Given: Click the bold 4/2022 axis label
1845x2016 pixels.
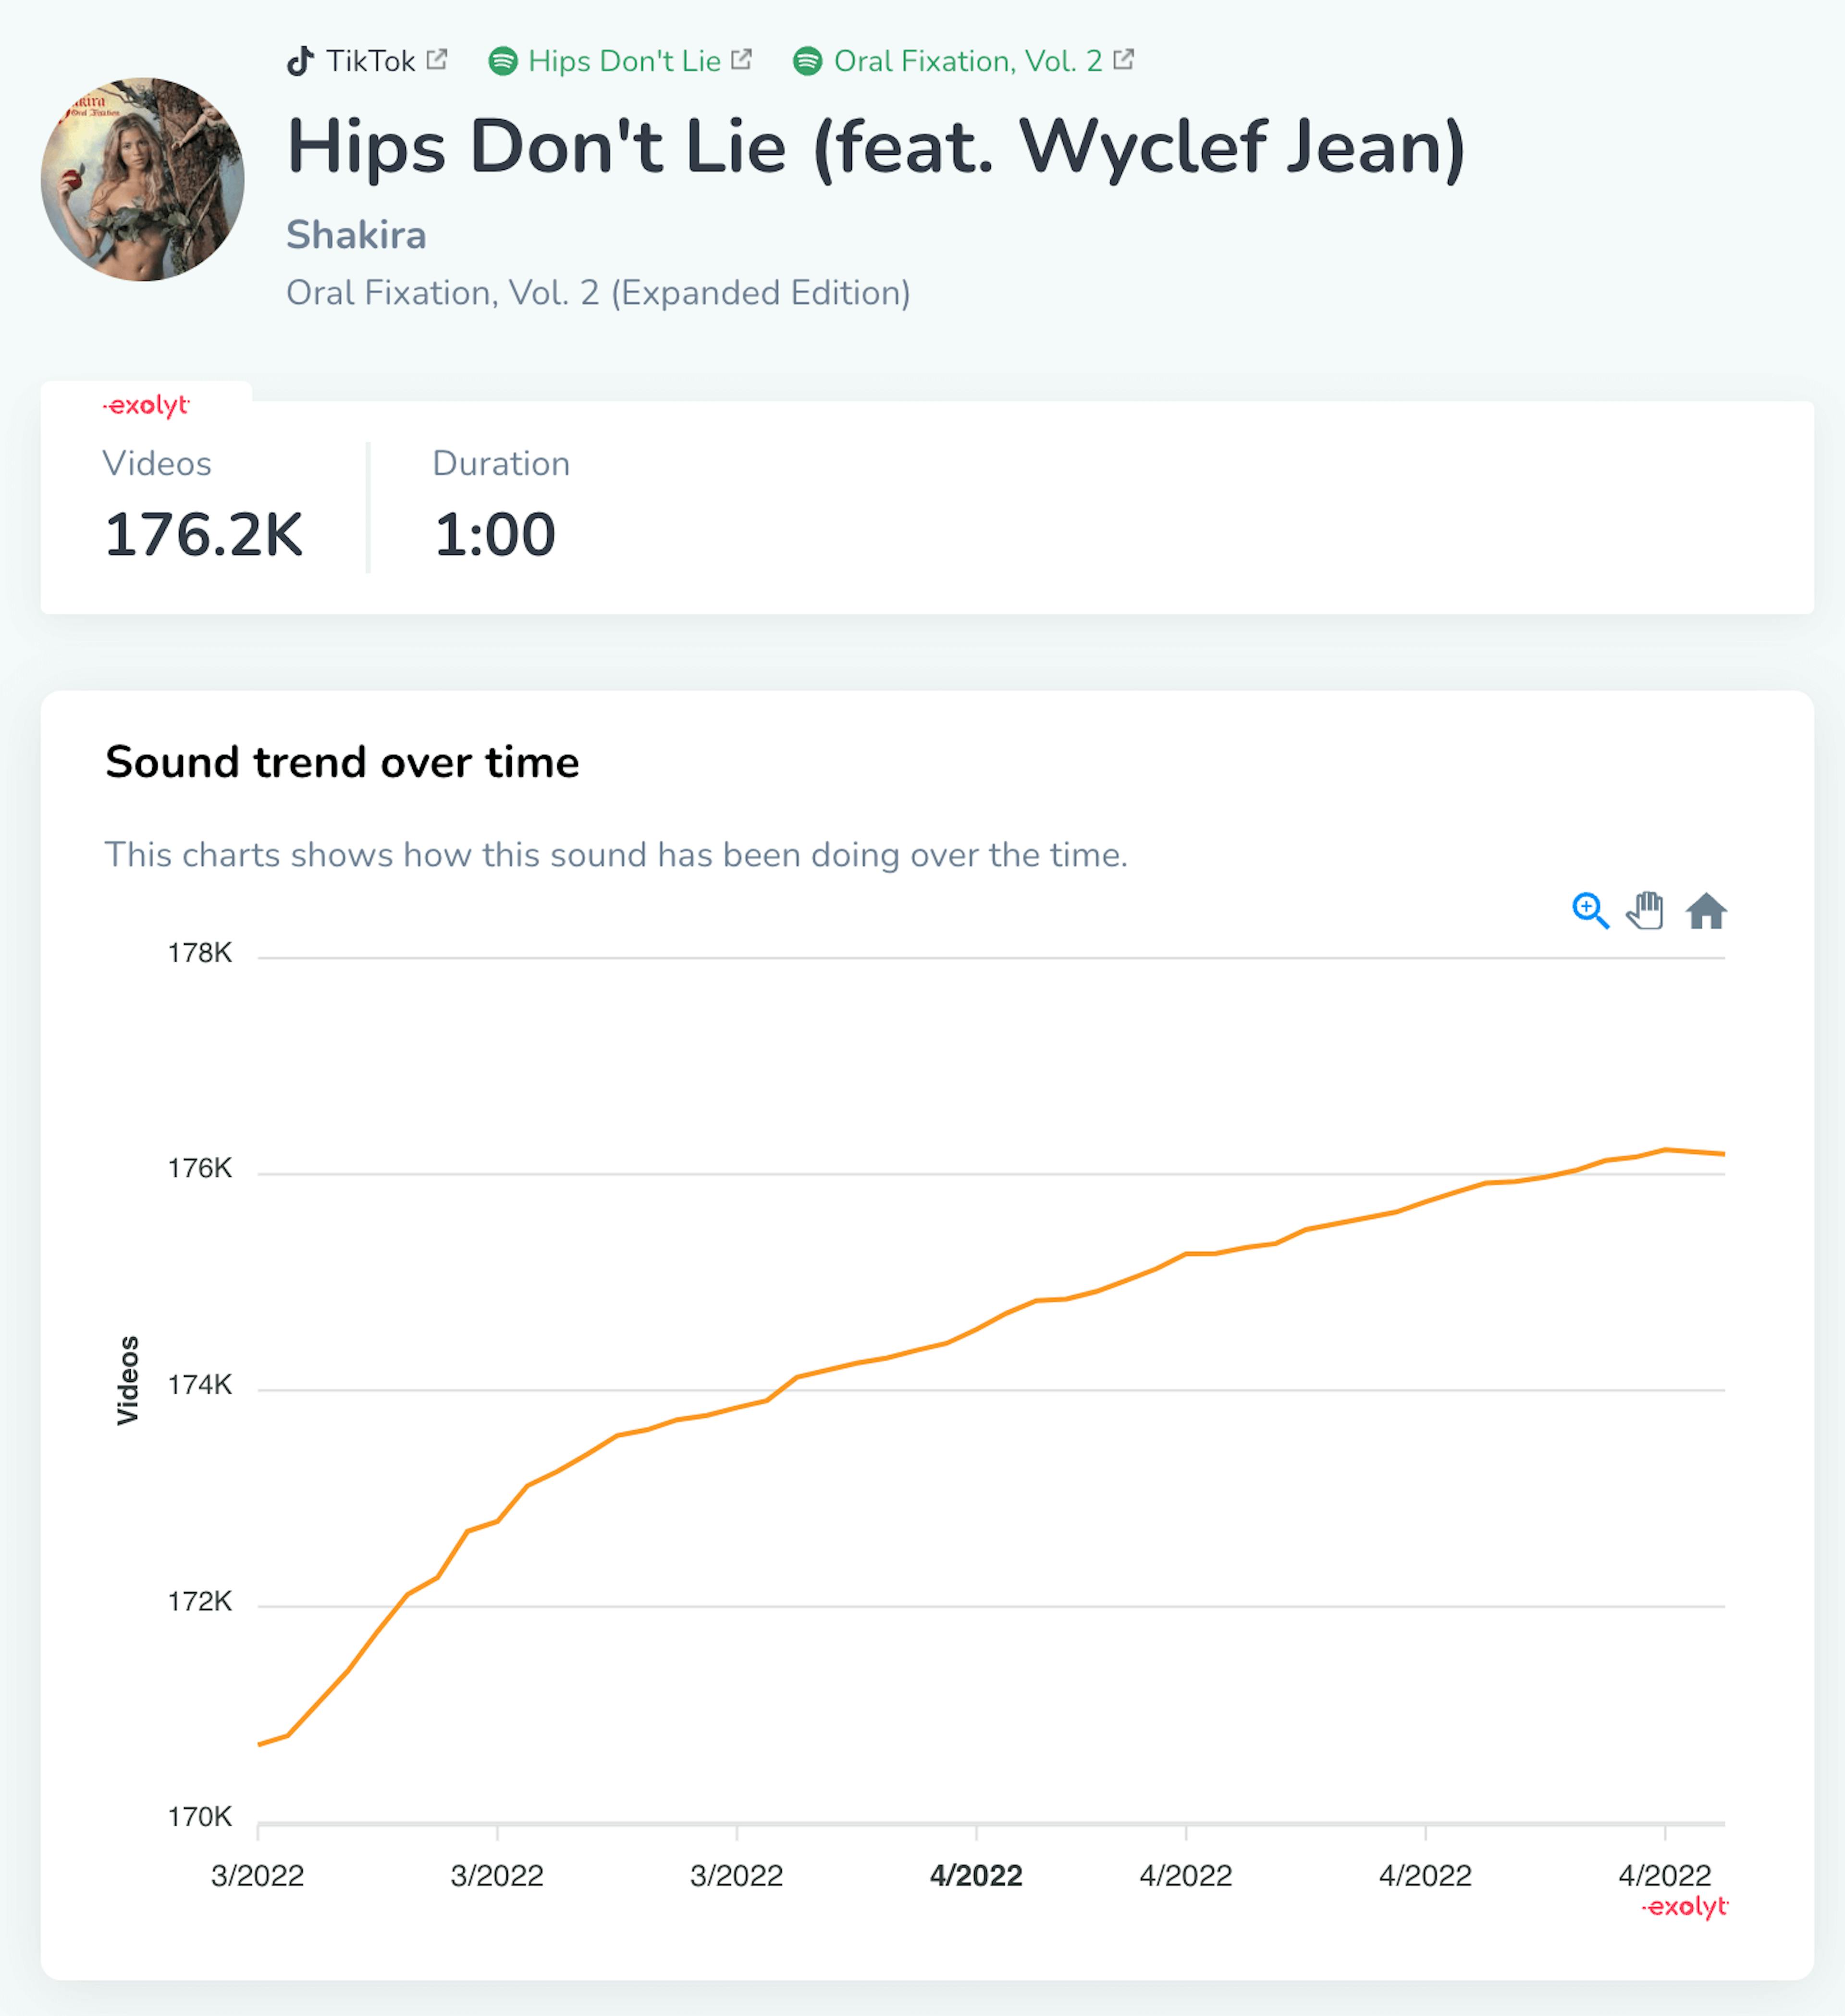Looking at the screenshot, I should tap(976, 1875).
